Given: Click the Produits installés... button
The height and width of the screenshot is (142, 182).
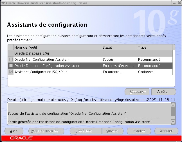Looking at the screenshot, I should tap(46, 131).
